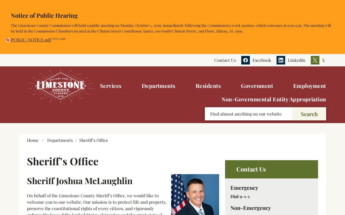Go to Home in the breadcrumb

(x=33, y=140)
